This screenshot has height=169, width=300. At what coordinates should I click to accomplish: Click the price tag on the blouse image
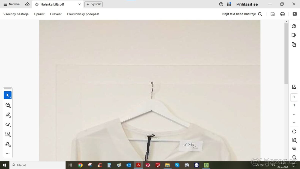point(191,145)
